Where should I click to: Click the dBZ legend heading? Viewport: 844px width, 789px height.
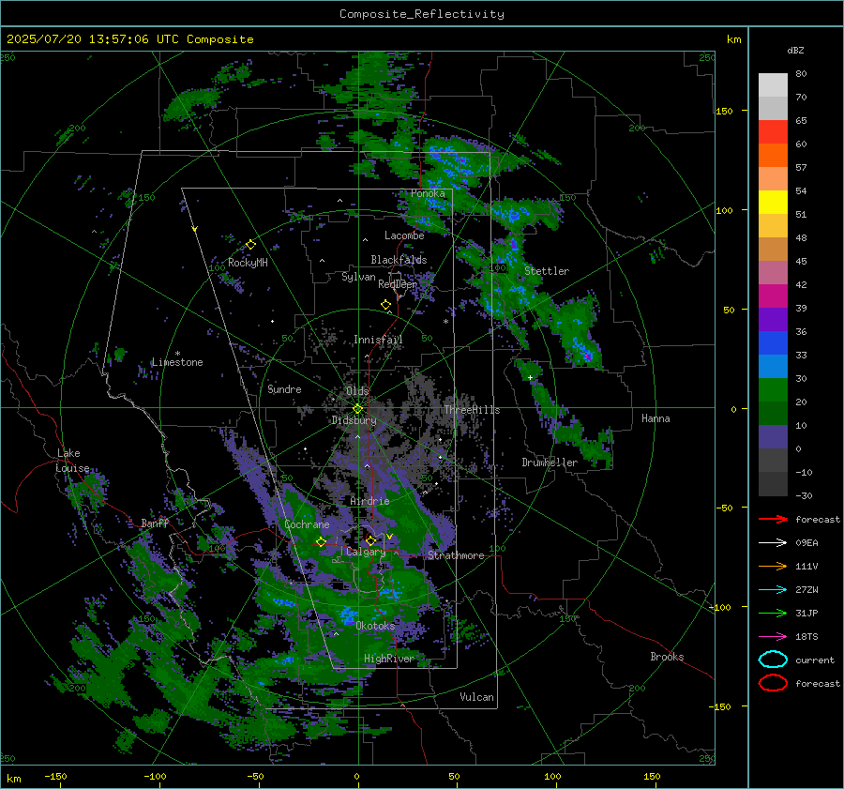tap(795, 50)
